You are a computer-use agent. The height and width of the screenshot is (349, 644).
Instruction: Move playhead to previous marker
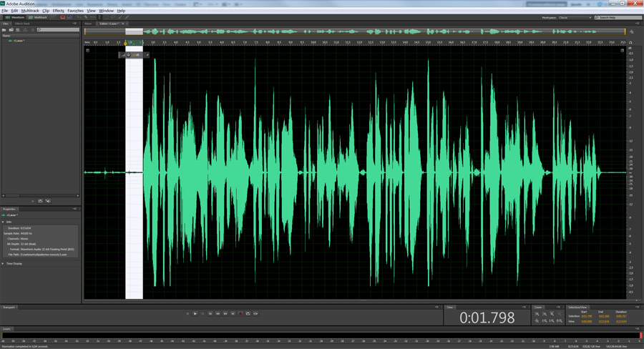(210, 314)
